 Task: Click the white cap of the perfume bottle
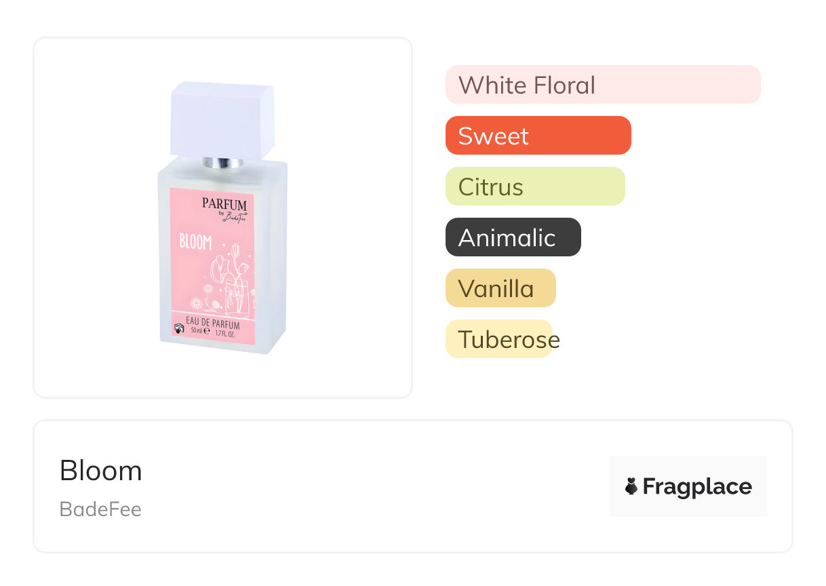pyautogui.click(x=222, y=117)
